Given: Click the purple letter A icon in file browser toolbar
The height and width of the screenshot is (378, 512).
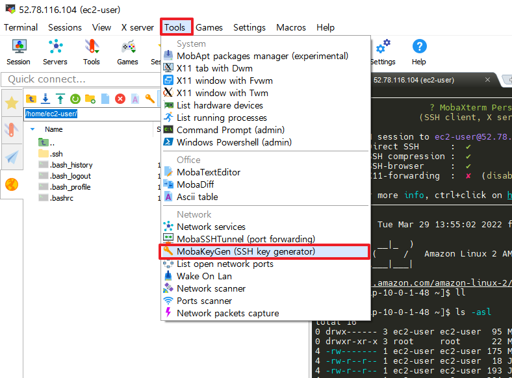Looking at the screenshot, I should tap(135, 99).
